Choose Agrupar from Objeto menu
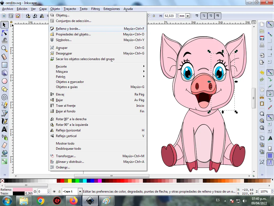Image resolution: width=274 pixels, height=206 pixels. [97, 48]
